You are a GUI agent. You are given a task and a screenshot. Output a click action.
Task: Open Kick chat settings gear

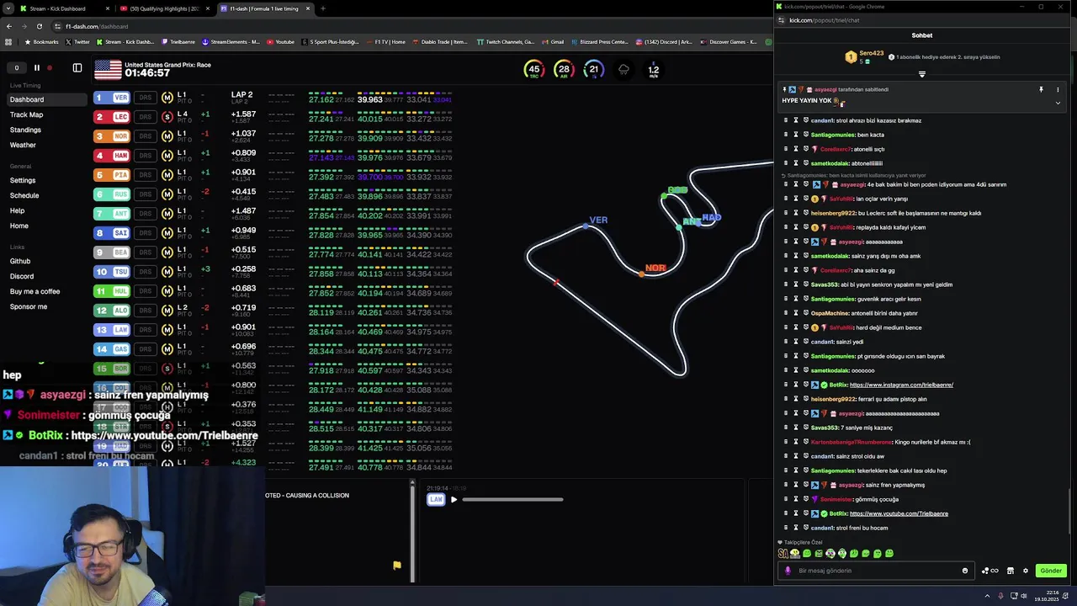click(x=1026, y=571)
